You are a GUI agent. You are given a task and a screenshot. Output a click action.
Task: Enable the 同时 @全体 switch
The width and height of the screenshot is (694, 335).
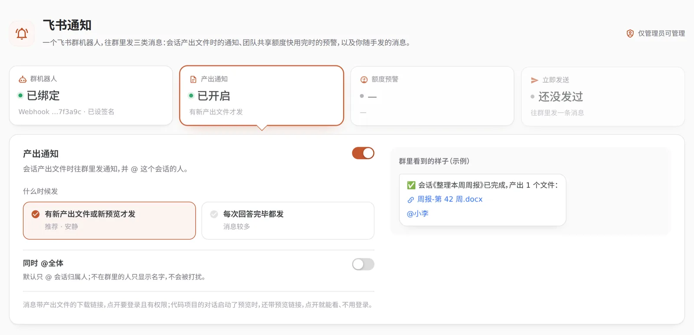point(363,264)
